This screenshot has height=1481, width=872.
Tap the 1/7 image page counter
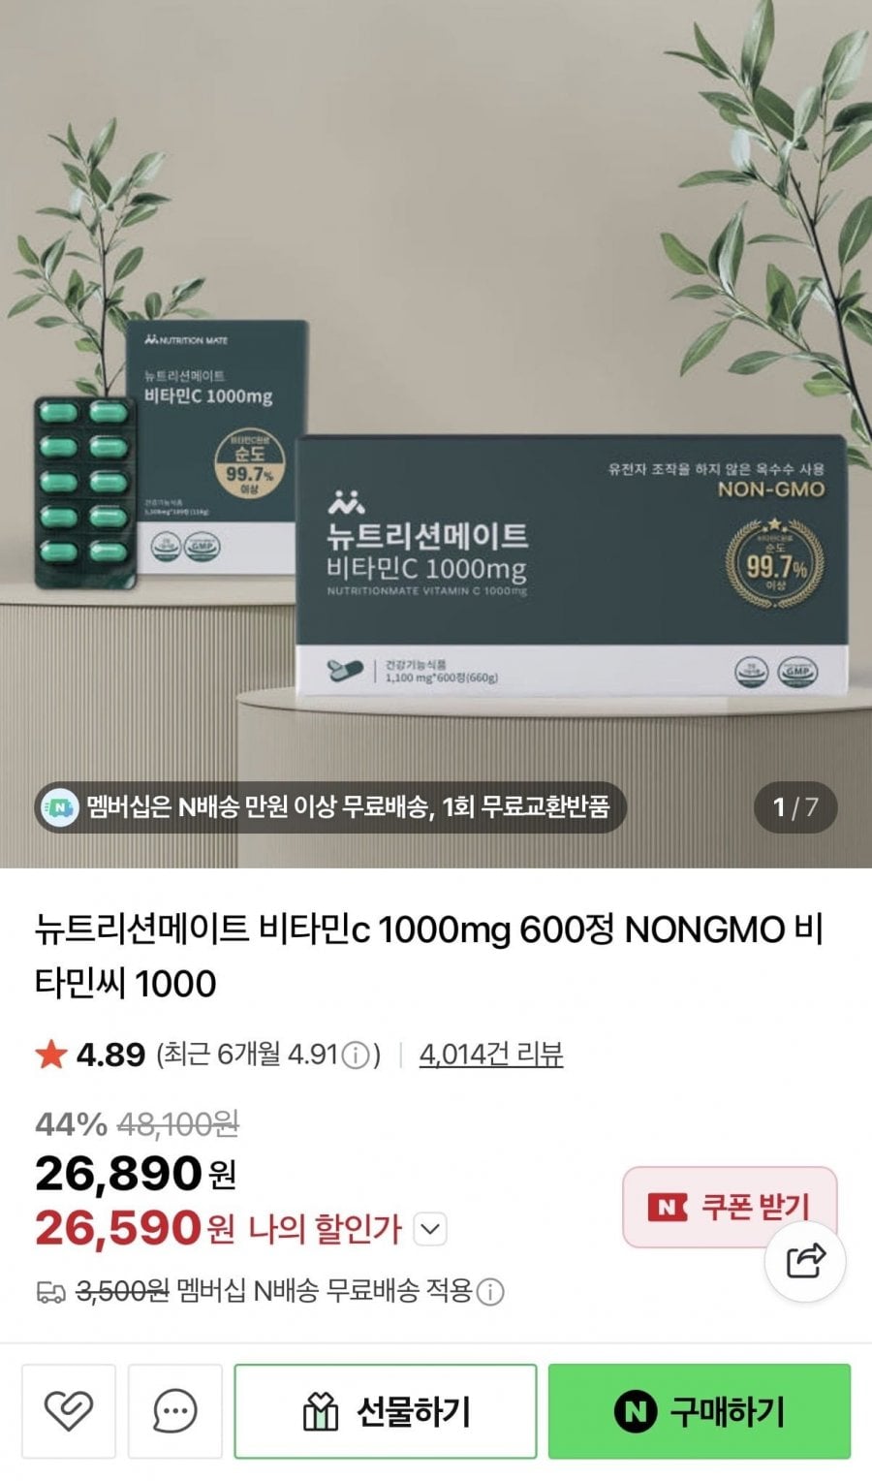click(795, 806)
